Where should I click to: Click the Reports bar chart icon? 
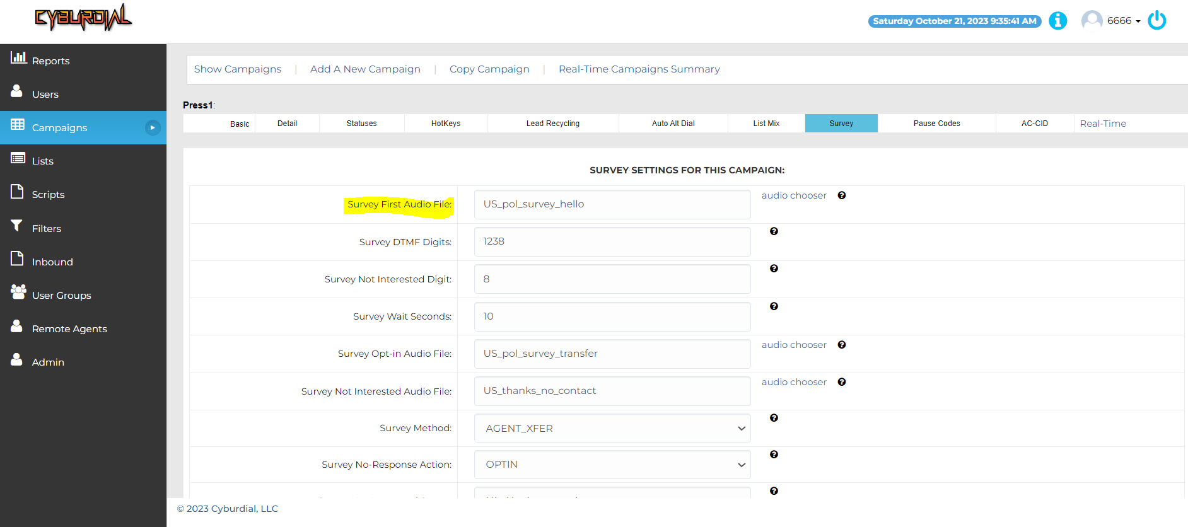coord(18,57)
